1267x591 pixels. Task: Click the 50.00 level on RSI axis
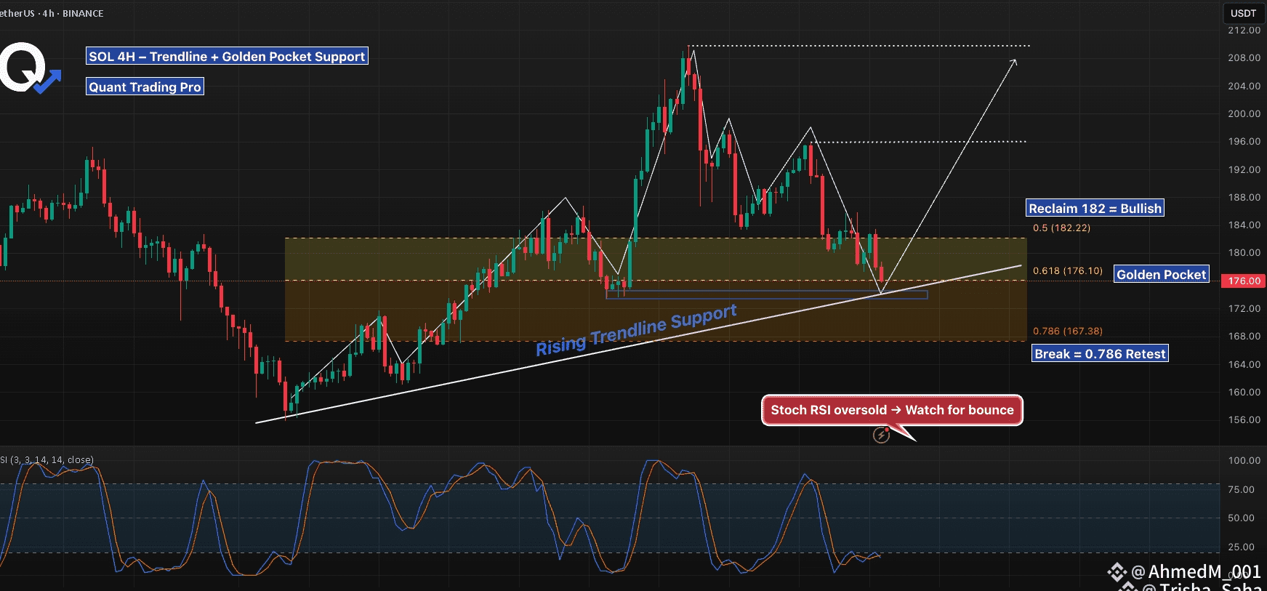click(1241, 518)
